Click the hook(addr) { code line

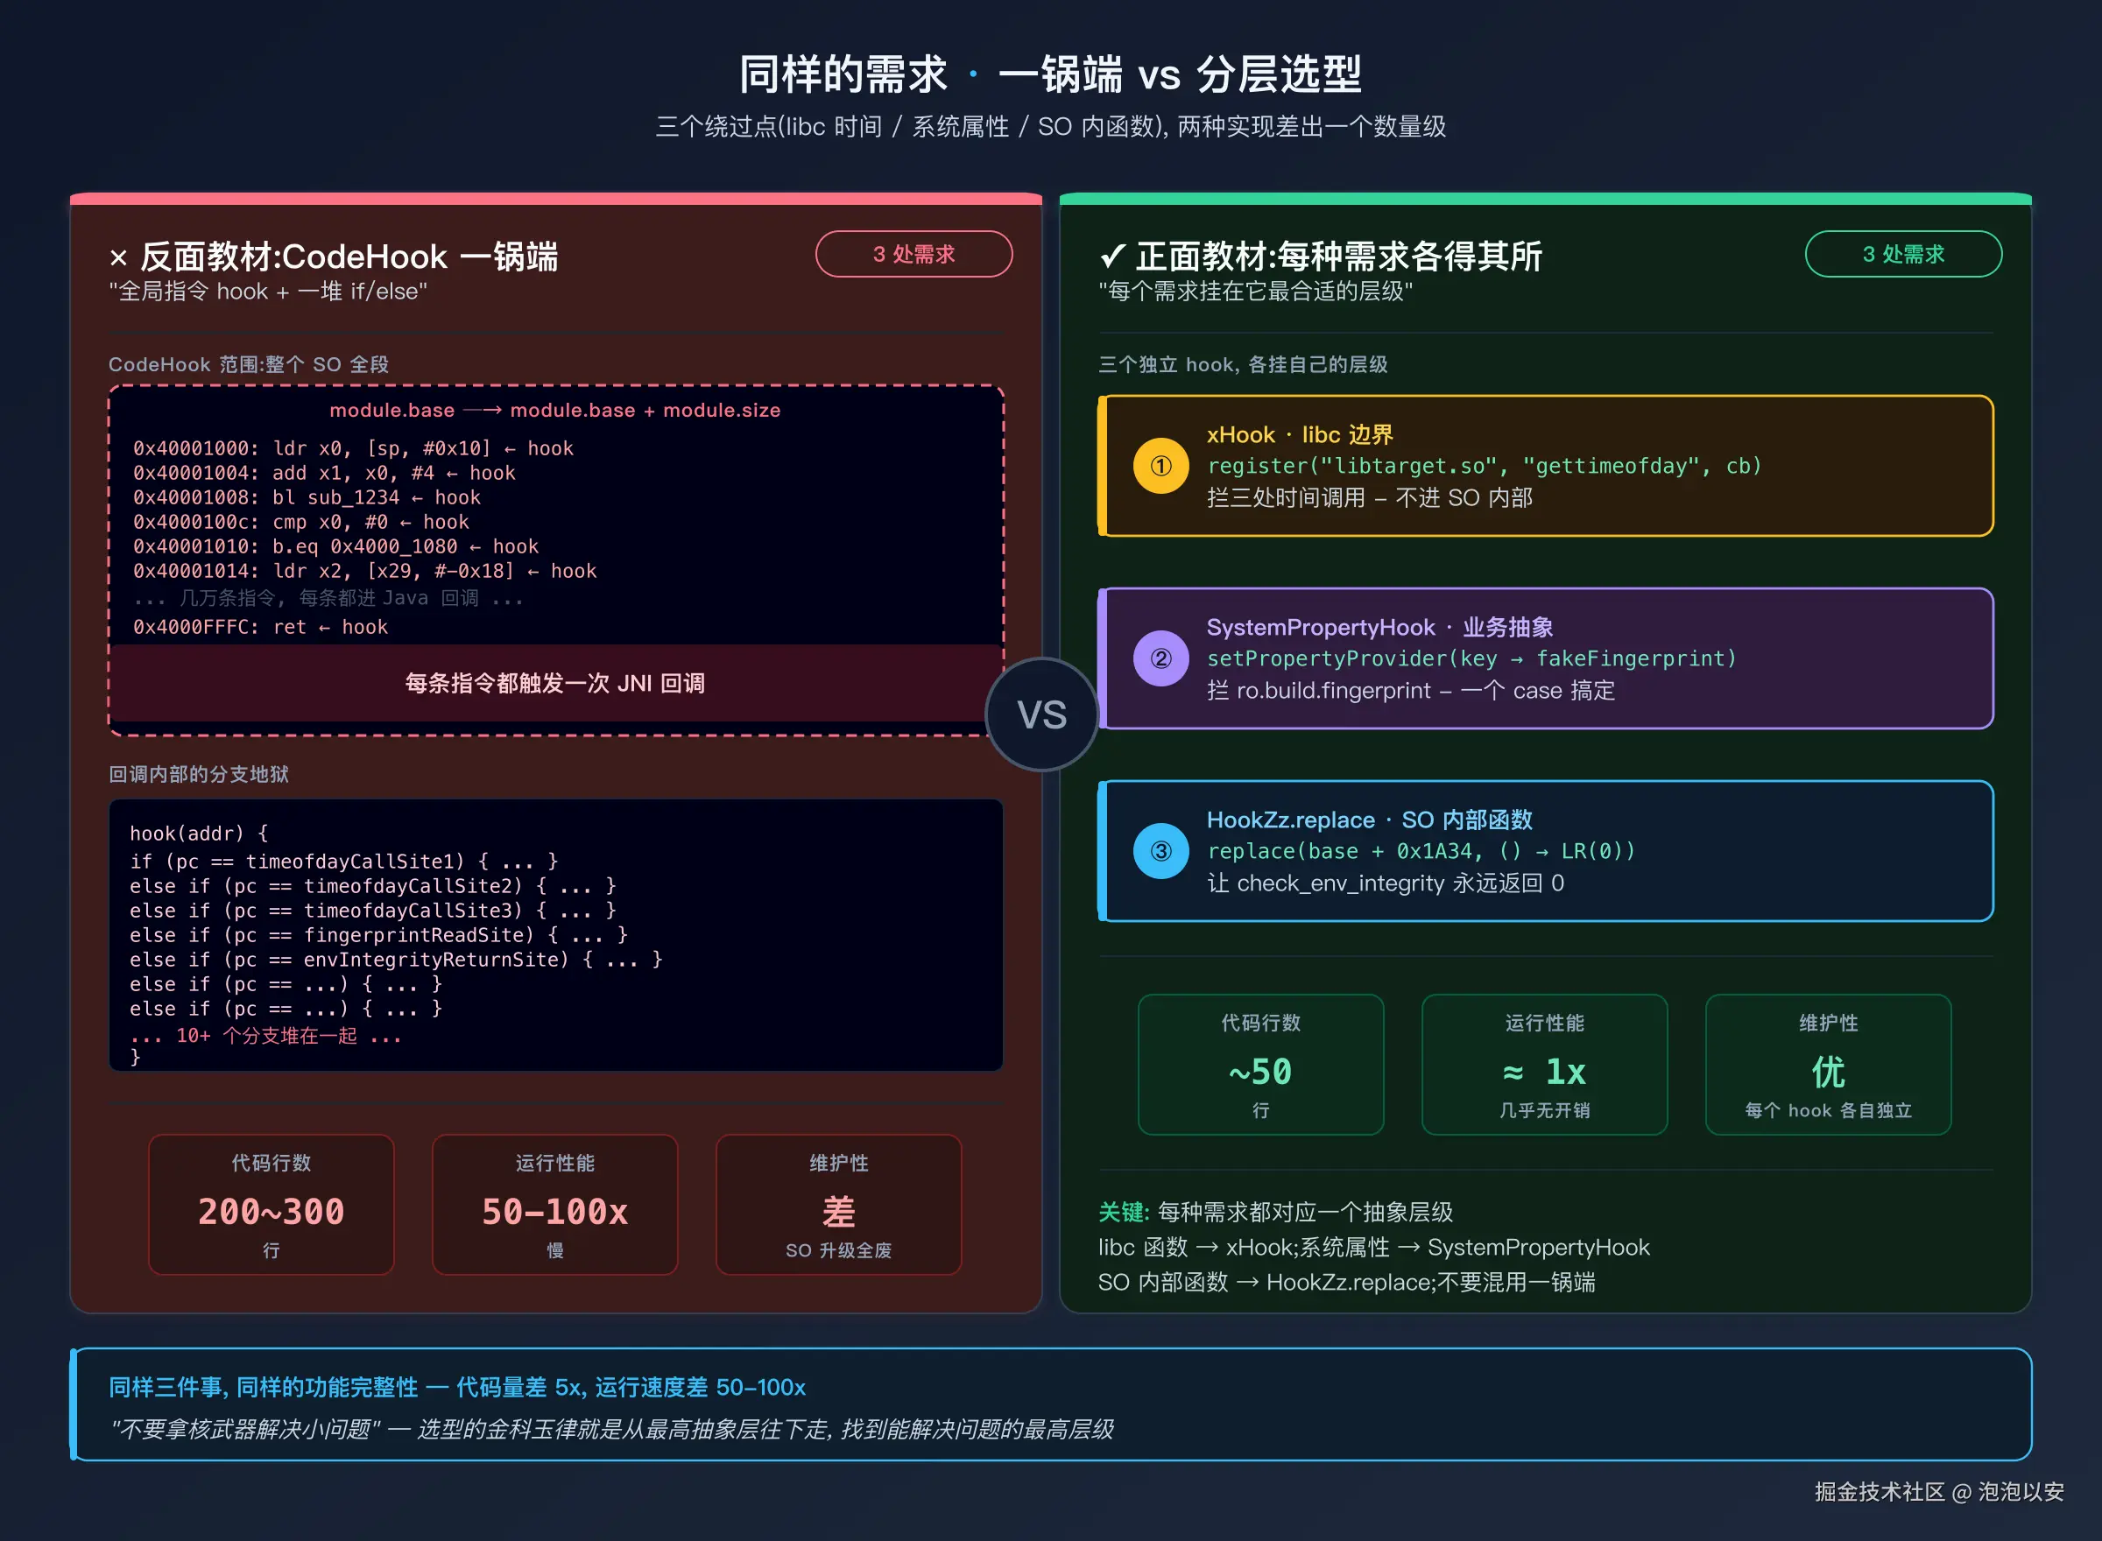pyautogui.click(x=199, y=833)
